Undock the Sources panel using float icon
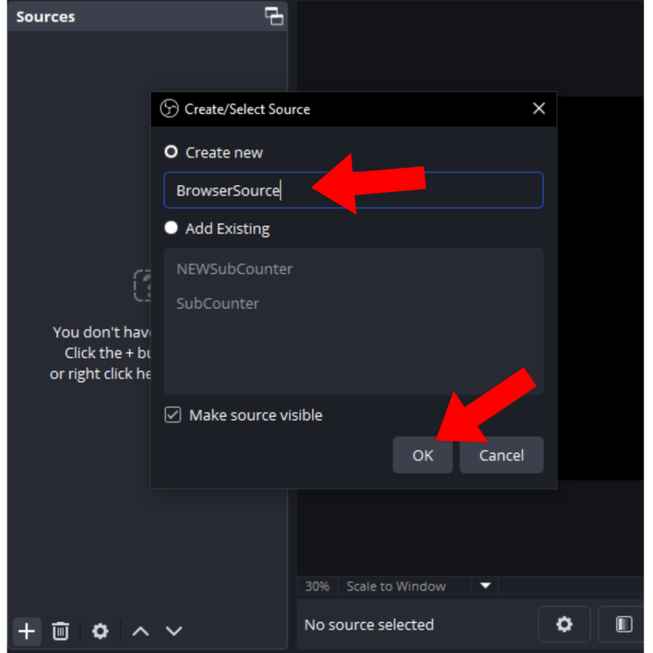Screen dimensions: 653x653 [274, 16]
